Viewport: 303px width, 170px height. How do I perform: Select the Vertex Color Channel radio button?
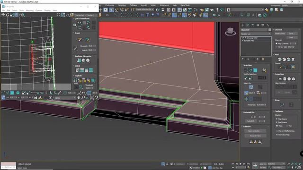276,47
